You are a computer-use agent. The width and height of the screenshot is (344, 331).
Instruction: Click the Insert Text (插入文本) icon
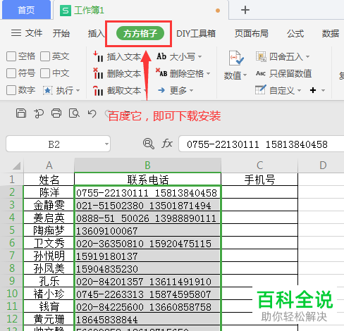tap(98, 56)
